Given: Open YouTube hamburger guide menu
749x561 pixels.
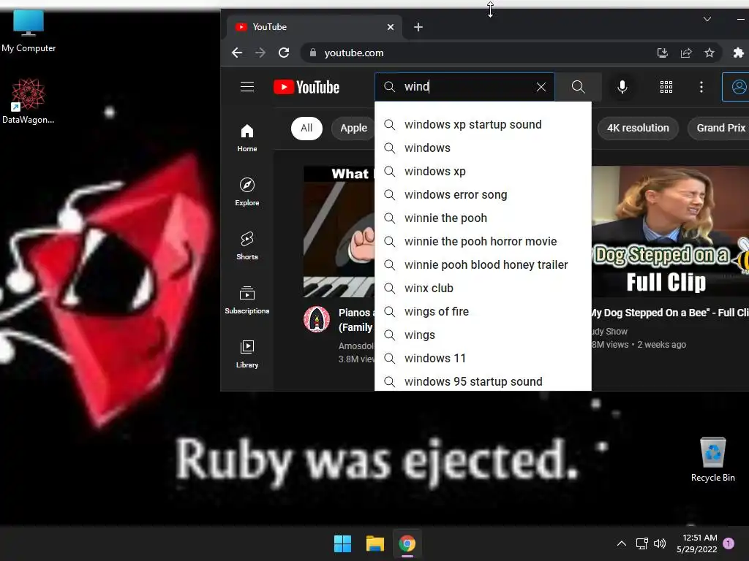Looking at the screenshot, I should click(247, 87).
